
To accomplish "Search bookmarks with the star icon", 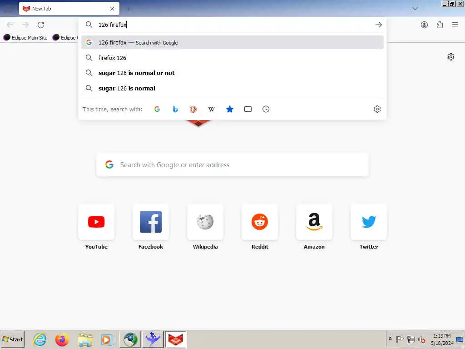I will pos(229,109).
